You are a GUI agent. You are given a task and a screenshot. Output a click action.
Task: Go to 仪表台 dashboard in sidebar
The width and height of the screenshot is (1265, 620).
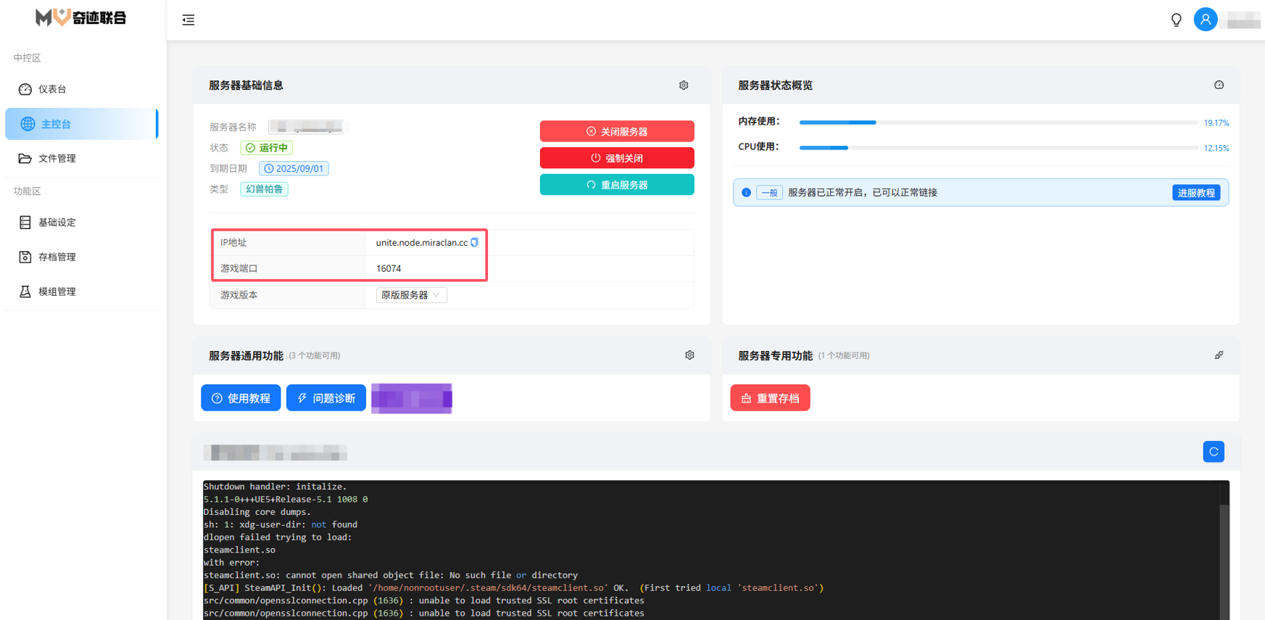[52, 89]
